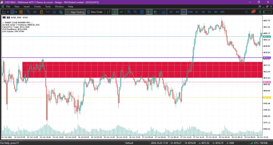The image size is (273, 145).
Task: Toggle chart shift from right border
Action: [156, 12]
